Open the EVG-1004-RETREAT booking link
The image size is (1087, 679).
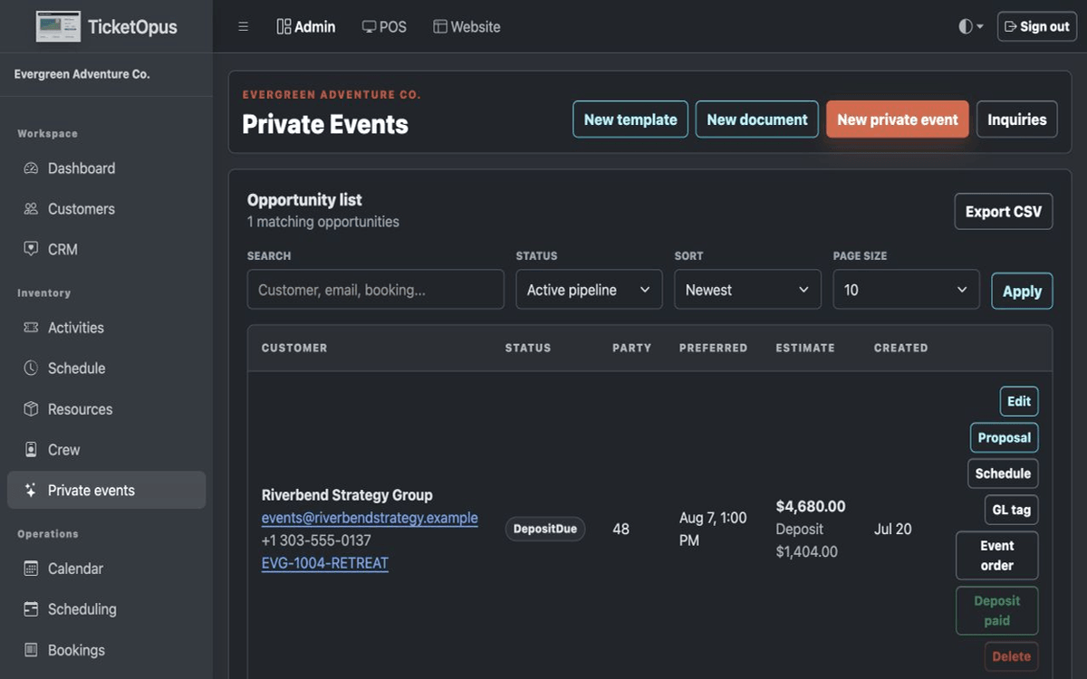325,563
